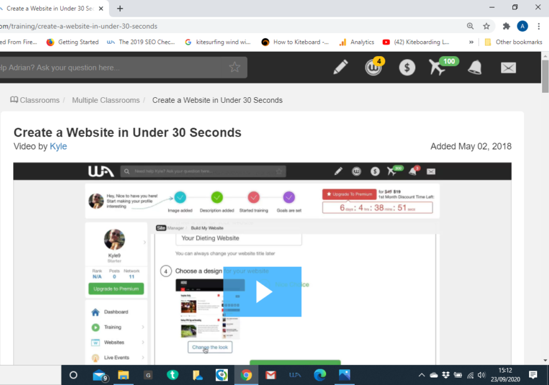Viewport: 549px width, 385px height.
Task: Click the battery icon in the system tray
Action: (x=458, y=375)
